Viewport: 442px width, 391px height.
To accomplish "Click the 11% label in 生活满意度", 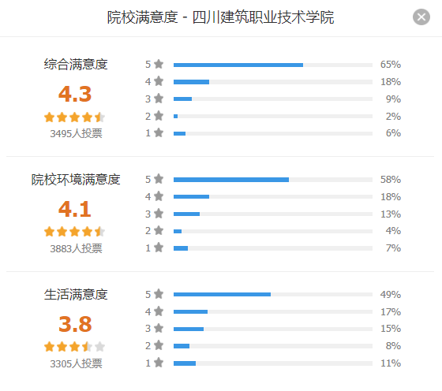I will pyautogui.click(x=391, y=363).
